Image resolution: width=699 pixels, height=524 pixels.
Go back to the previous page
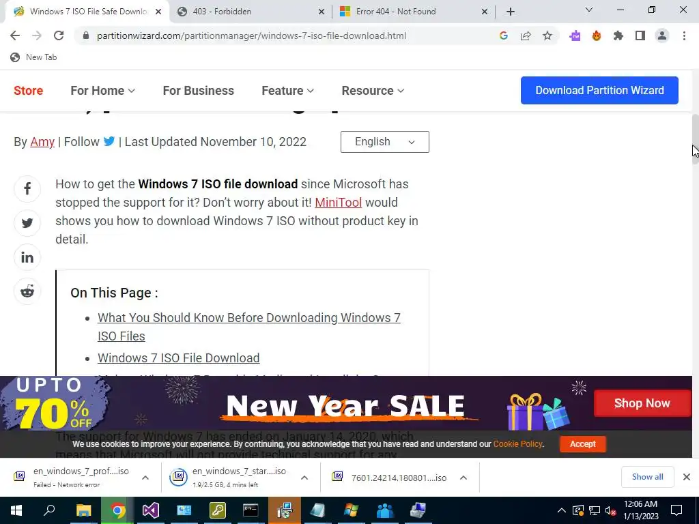15,35
